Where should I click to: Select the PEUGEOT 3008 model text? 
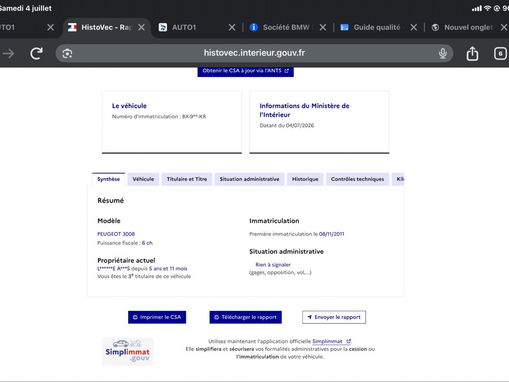116,234
